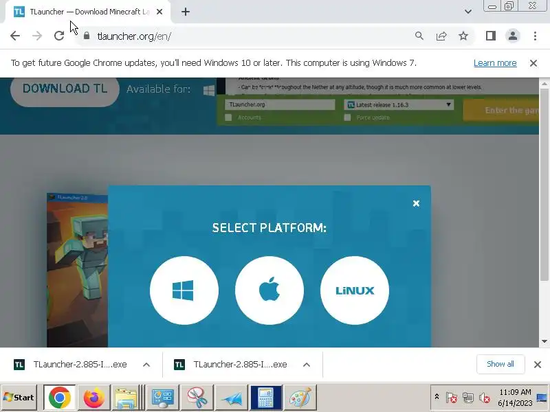550x412 pixels.
Task: Open the clock showing 11:09 AM
Action: pyautogui.click(x=515, y=398)
